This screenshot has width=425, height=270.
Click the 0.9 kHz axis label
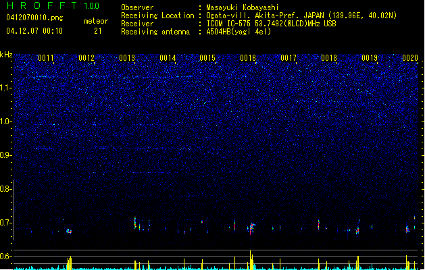point(5,155)
